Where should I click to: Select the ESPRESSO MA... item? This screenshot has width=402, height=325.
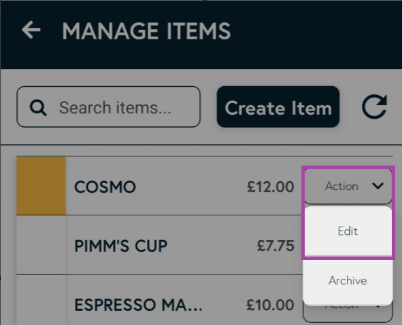138,305
